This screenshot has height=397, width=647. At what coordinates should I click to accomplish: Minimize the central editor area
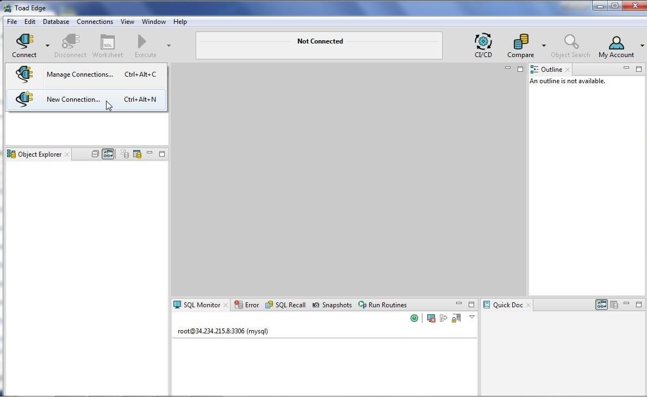pyautogui.click(x=507, y=68)
